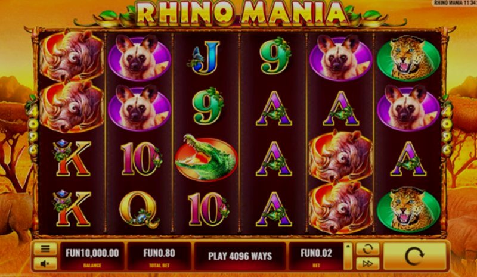Select the blue J symbol
This screenshot has width=477, height=277.
pyautogui.click(x=205, y=58)
